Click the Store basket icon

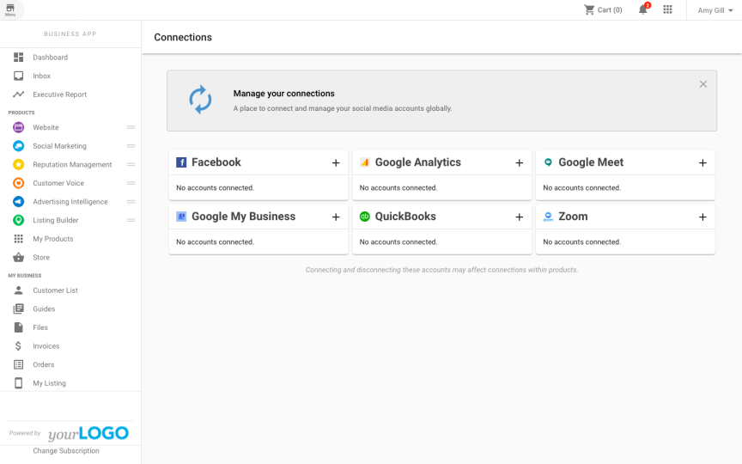(x=18, y=257)
